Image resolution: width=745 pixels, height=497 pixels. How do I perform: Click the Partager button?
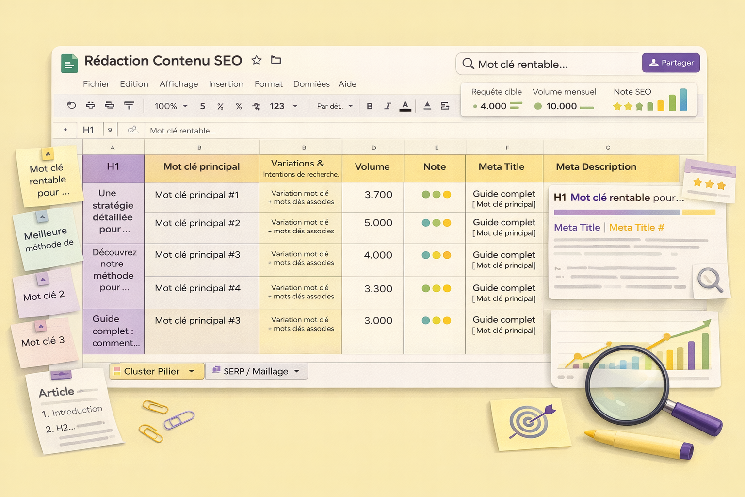671,63
